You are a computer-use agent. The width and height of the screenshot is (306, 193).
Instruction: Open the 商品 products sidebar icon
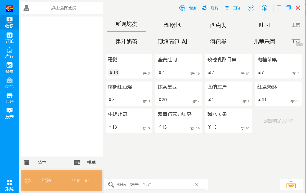(x=9, y=83)
